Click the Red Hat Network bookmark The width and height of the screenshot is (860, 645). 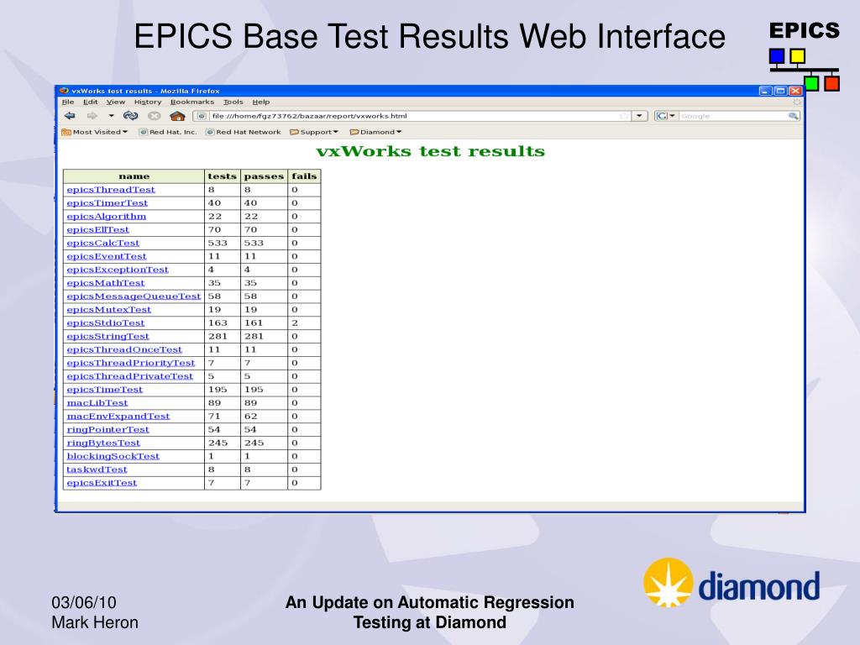pos(243,132)
